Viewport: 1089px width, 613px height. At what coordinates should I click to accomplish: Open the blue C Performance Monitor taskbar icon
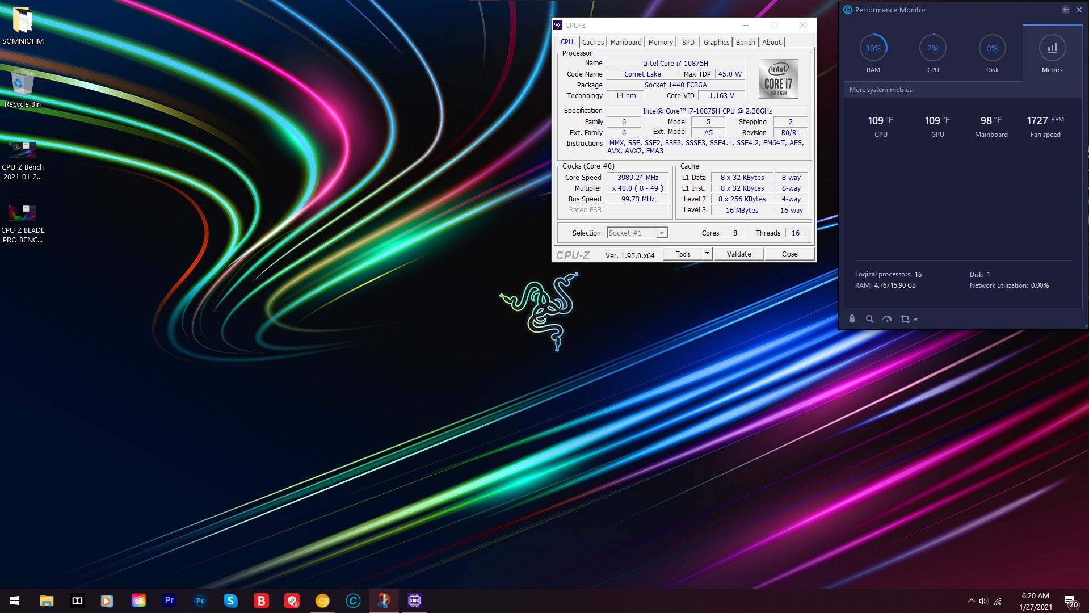[353, 601]
